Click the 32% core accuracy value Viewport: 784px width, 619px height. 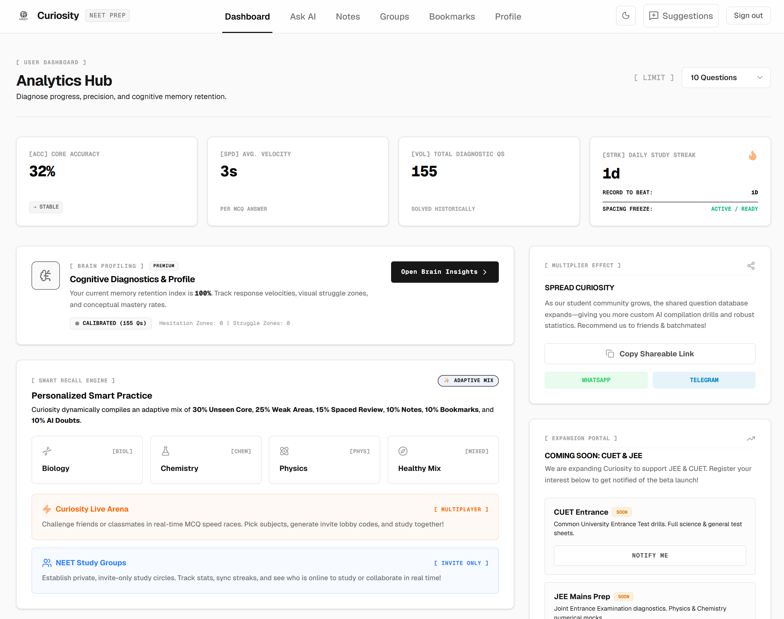coord(42,171)
